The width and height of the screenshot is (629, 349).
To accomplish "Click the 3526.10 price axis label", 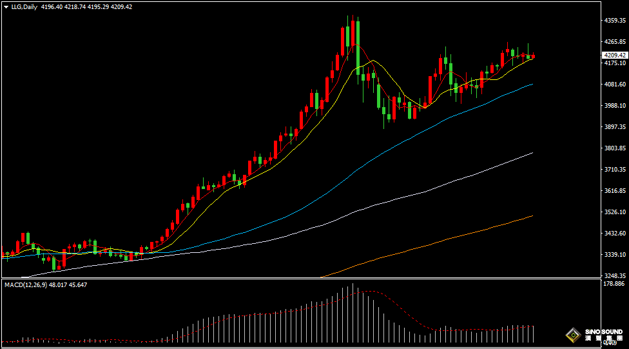I will (615, 212).
